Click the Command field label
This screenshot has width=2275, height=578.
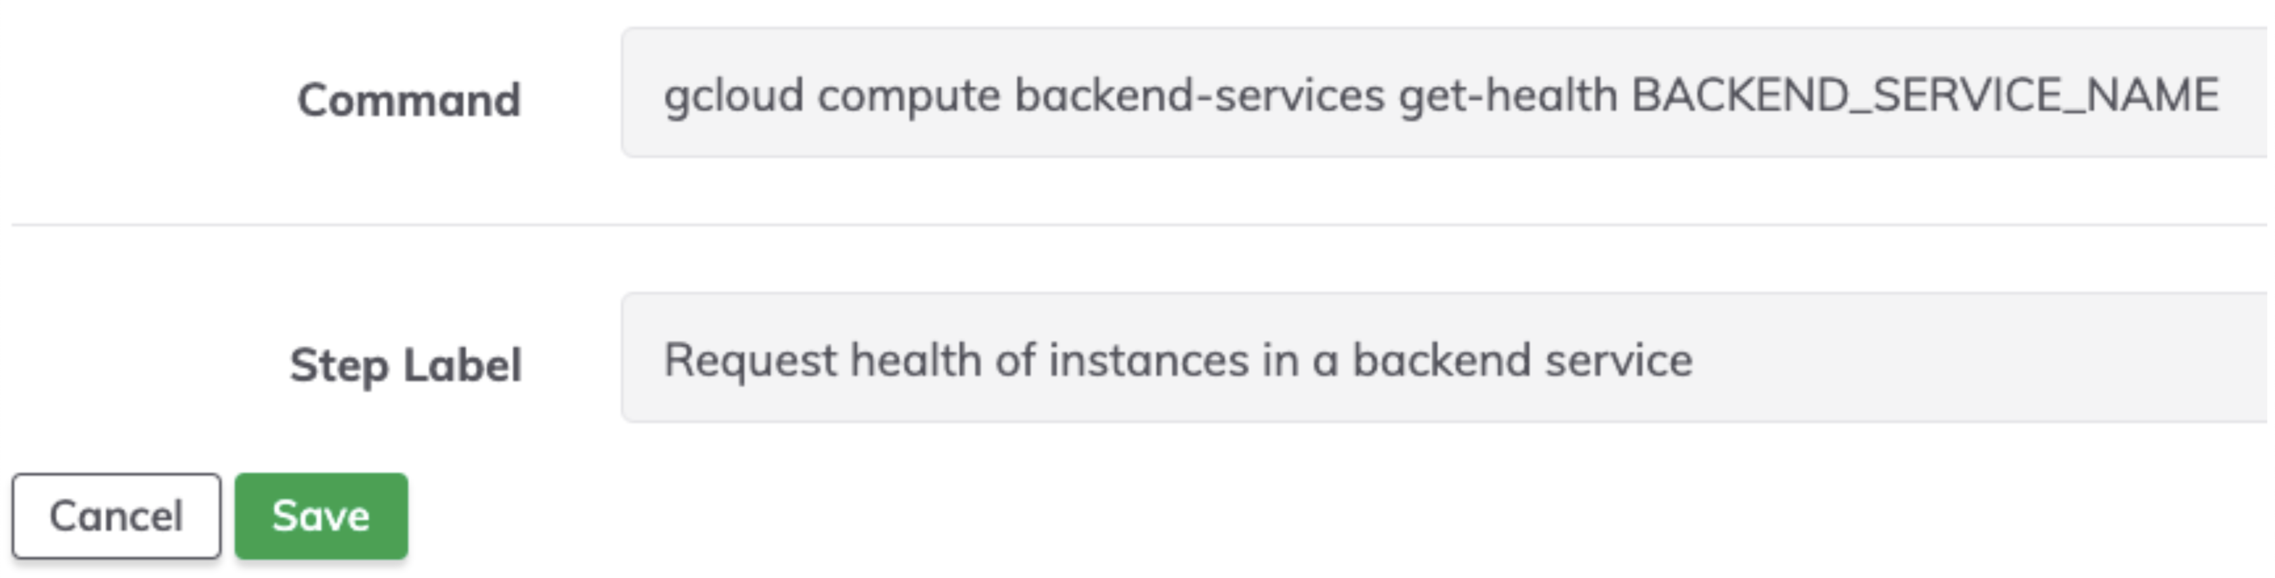click(x=409, y=99)
